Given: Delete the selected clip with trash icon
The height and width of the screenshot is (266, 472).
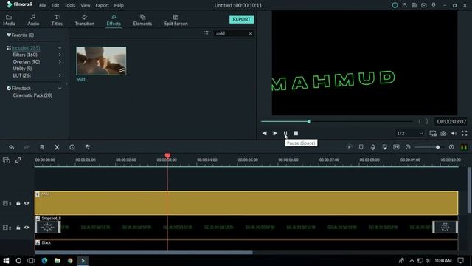Looking at the screenshot, I should pos(42,147).
